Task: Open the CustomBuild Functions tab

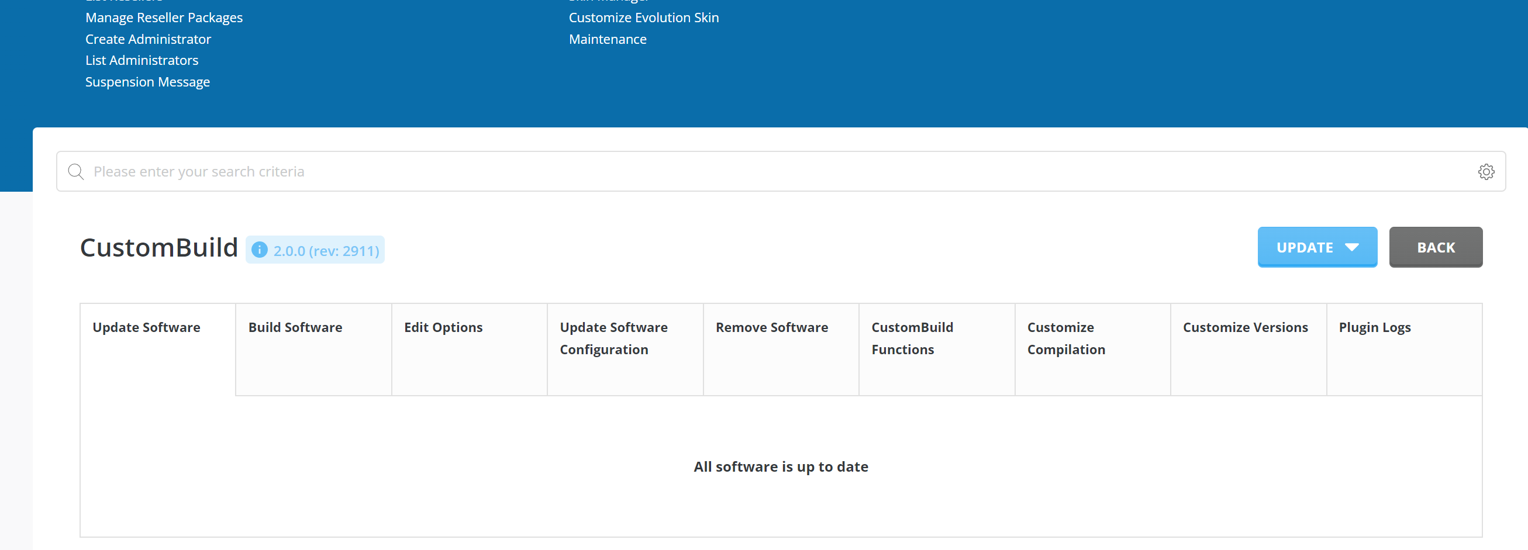Action: coord(937,350)
